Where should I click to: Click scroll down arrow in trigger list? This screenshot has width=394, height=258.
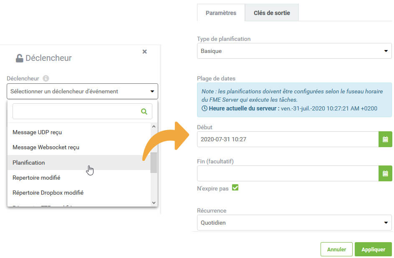click(154, 203)
